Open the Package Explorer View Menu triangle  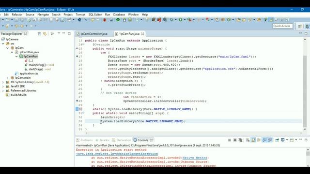pos(59,33)
